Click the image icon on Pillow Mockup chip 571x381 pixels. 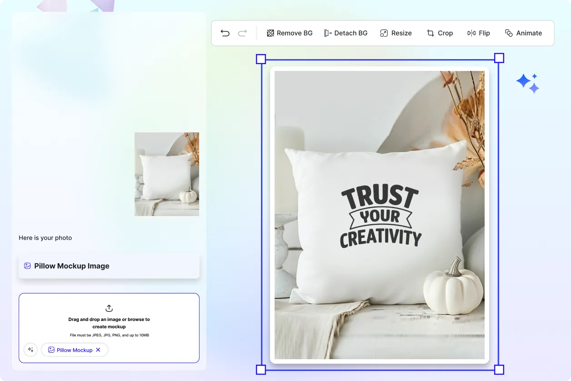(51, 350)
